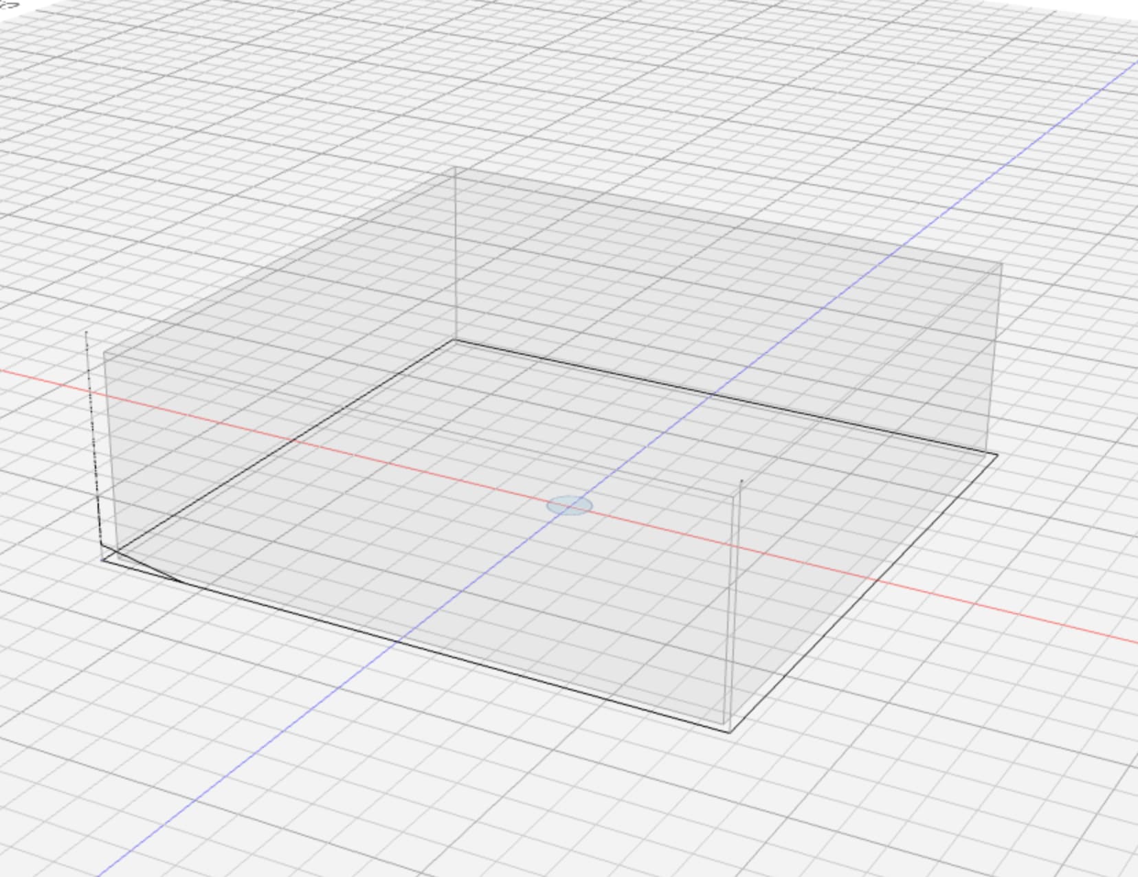Click top of the back vertical edge
The height and width of the screenshot is (877, 1138).
click(455, 168)
